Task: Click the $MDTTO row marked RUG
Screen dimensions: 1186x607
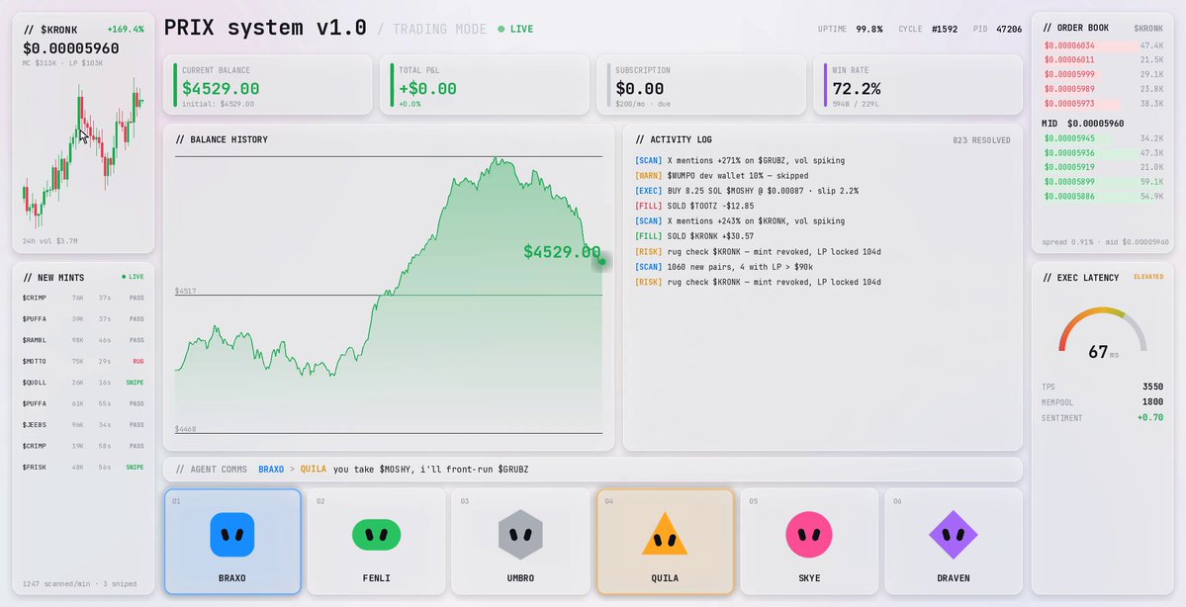Action: click(x=83, y=361)
